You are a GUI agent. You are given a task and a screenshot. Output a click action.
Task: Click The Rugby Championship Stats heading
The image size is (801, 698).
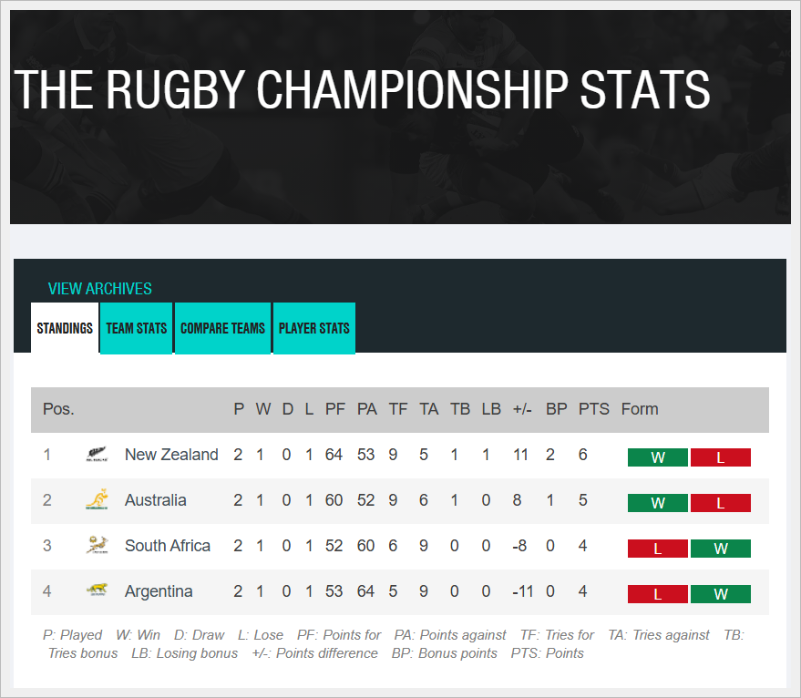pyautogui.click(x=363, y=89)
